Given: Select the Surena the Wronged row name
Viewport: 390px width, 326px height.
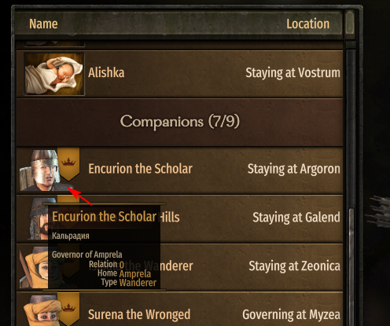Looking at the screenshot, I should [139, 314].
